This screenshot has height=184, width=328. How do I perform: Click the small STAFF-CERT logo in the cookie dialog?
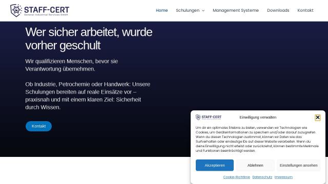(209, 117)
